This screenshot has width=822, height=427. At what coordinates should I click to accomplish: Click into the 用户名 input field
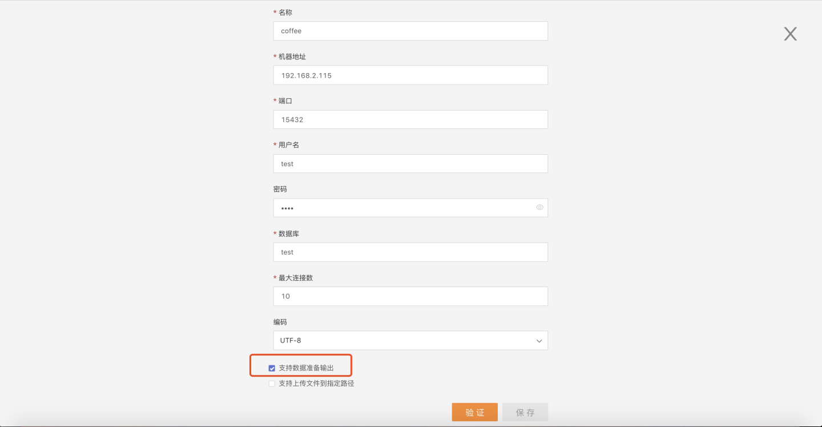[x=410, y=164]
